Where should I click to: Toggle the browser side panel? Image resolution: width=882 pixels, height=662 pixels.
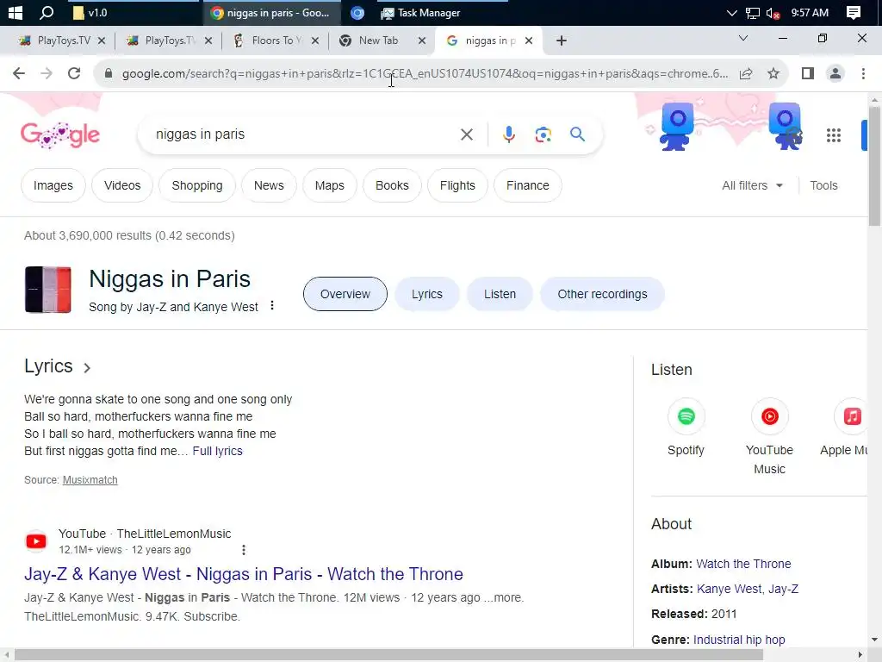click(808, 73)
